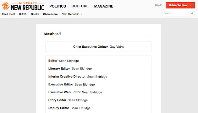Click the Masthead heading
This screenshot has width=198, height=113.
click(x=52, y=34)
